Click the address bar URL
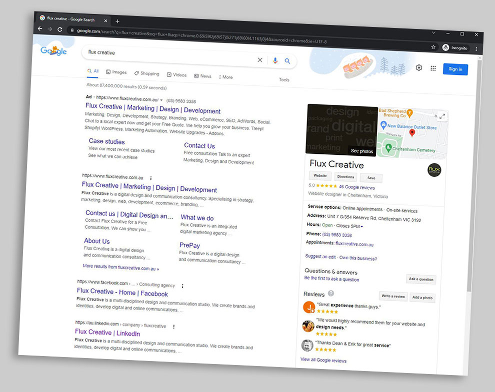The width and height of the screenshot is (495, 392). point(202,36)
